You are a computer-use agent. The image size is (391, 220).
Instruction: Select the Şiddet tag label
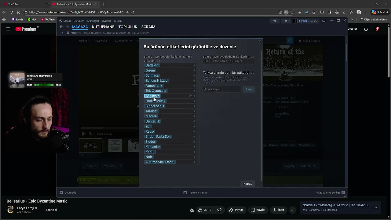click(x=150, y=142)
